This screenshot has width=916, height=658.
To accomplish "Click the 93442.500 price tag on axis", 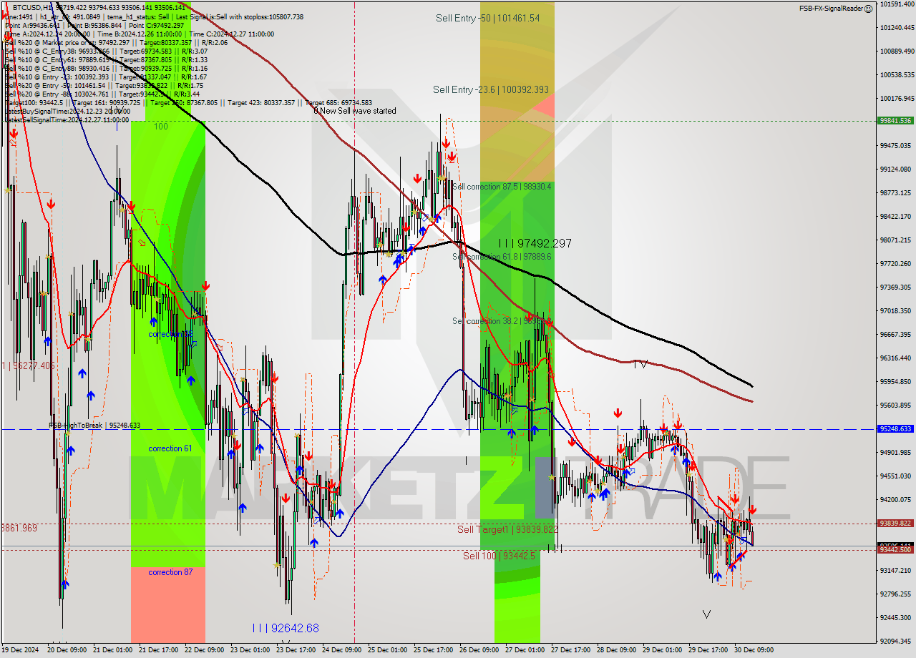I will (895, 550).
